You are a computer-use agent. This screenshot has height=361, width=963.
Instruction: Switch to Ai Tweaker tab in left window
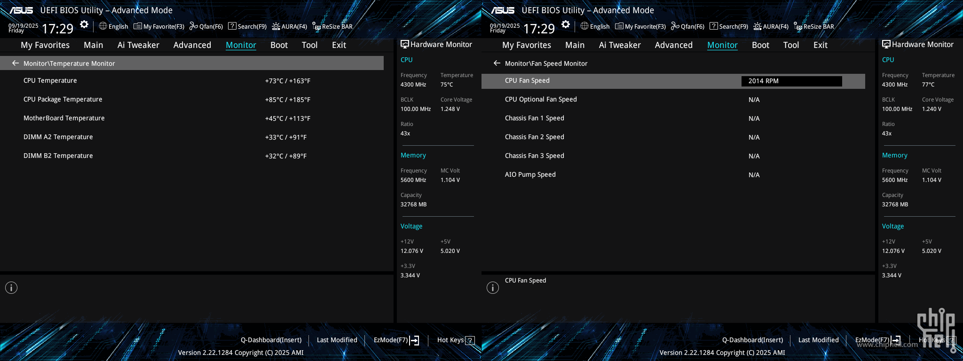[138, 45]
